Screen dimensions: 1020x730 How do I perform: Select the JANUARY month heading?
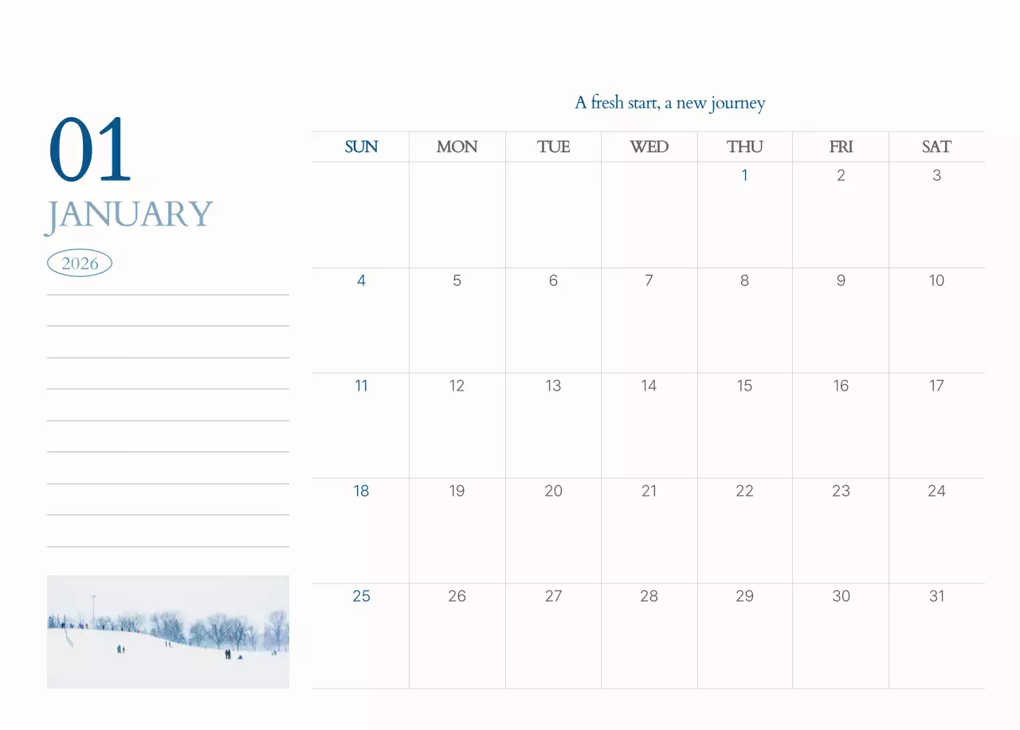point(129,214)
